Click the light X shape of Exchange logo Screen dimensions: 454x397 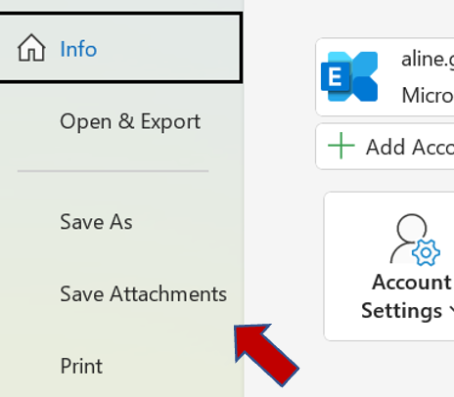click(362, 76)
